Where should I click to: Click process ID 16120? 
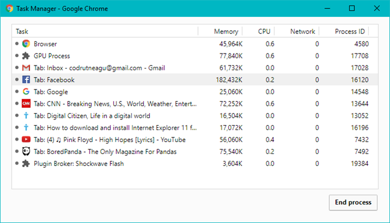pos(360,80)
